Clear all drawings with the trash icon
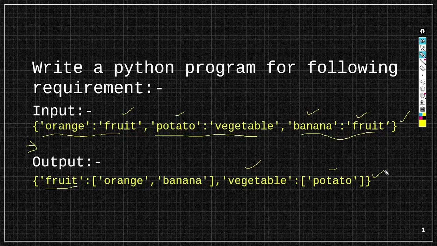This screenshot has width=437, height=246. click(422, 89)
